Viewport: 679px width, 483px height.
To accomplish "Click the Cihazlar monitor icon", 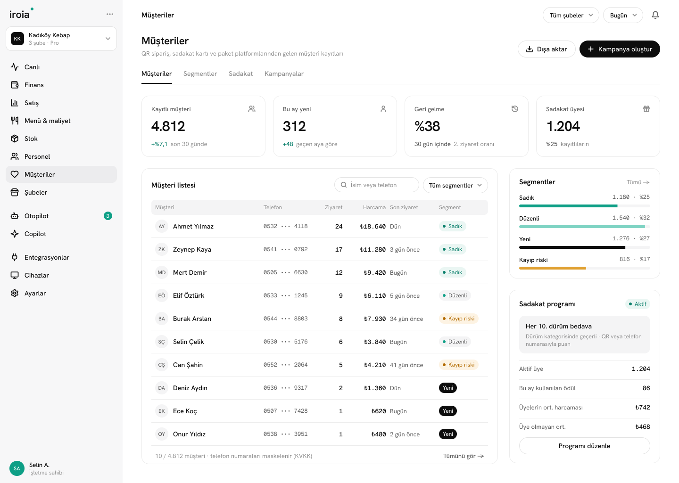I will click(x=15, y=275).
